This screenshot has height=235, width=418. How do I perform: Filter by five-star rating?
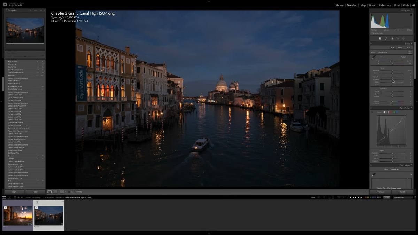coord(356,197)
